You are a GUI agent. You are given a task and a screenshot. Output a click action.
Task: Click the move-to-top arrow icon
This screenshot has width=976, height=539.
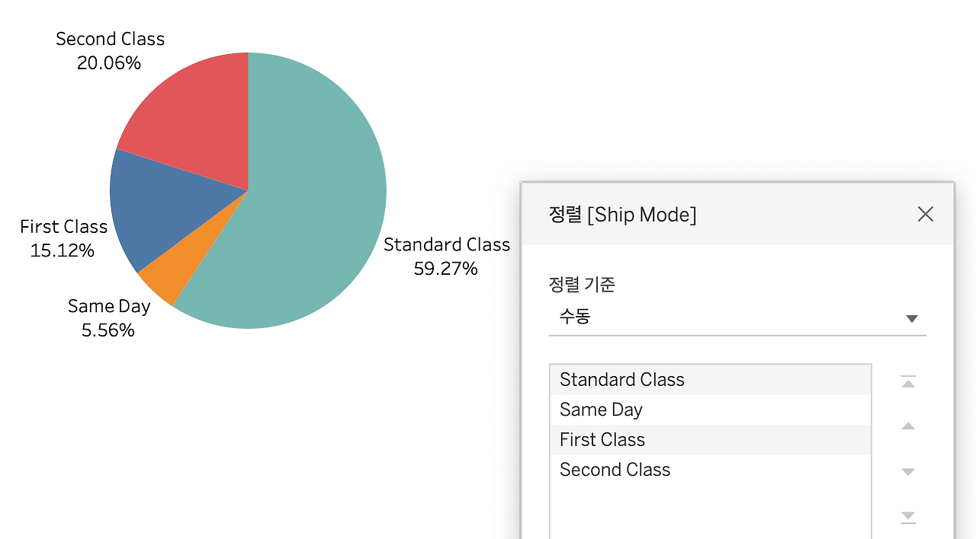coord(907,381)
